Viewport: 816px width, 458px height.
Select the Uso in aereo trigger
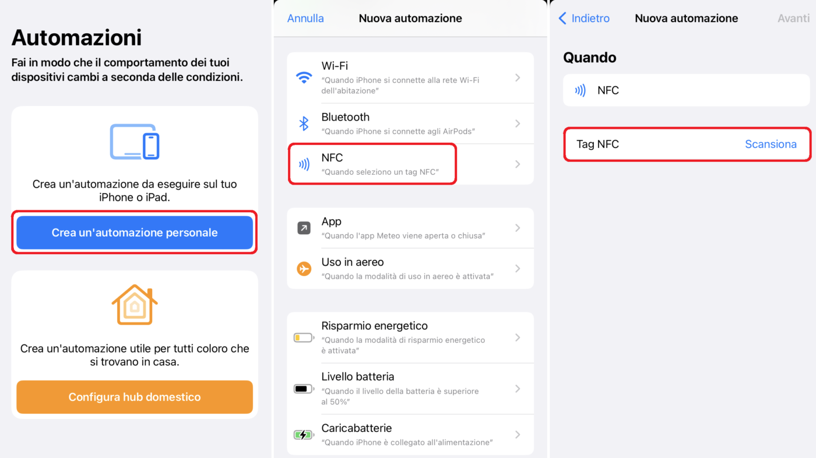[x=408, y=269]
